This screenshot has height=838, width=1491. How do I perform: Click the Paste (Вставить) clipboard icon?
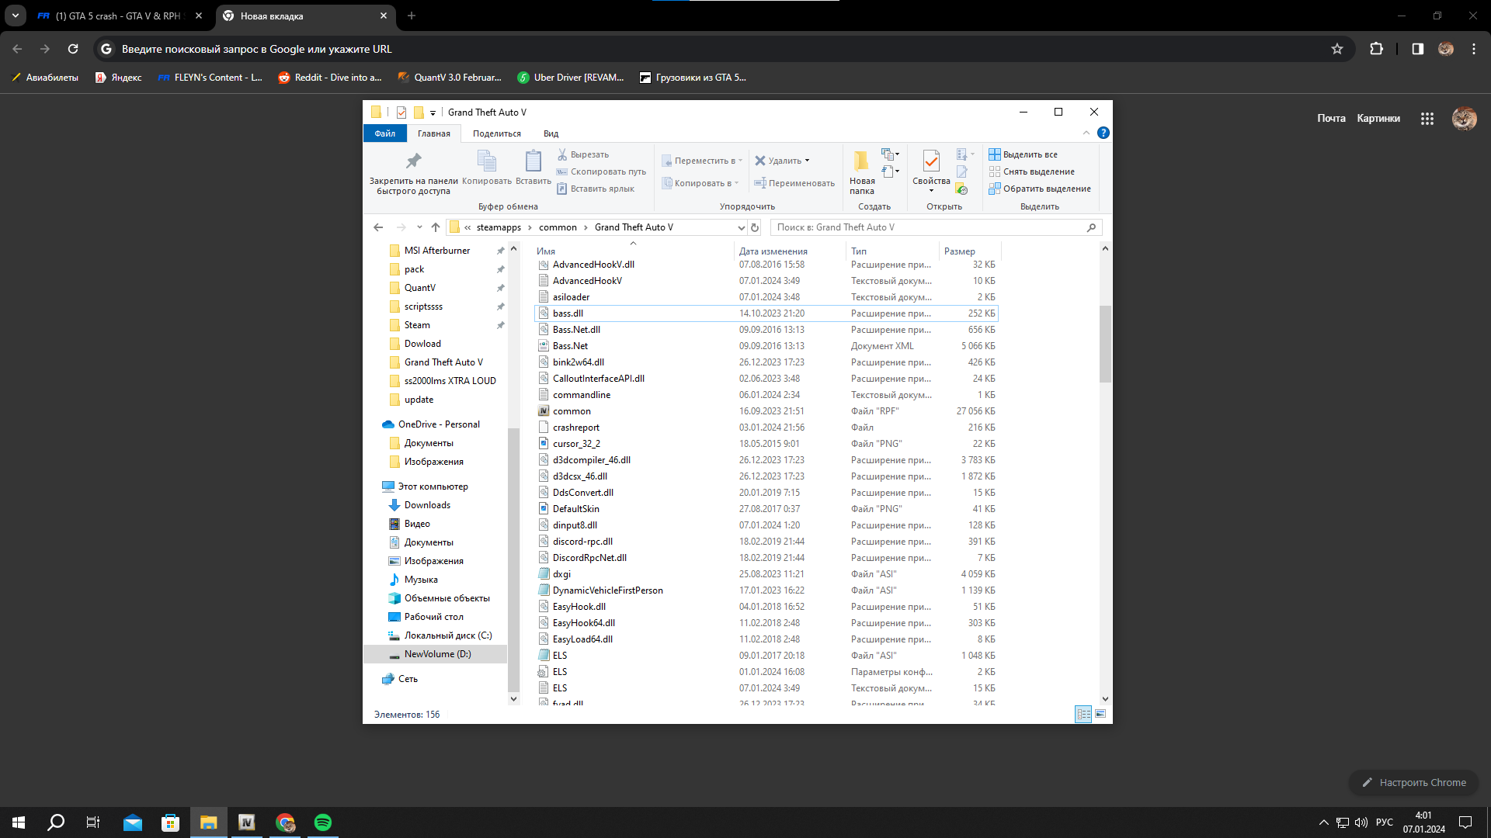(533, 161)
